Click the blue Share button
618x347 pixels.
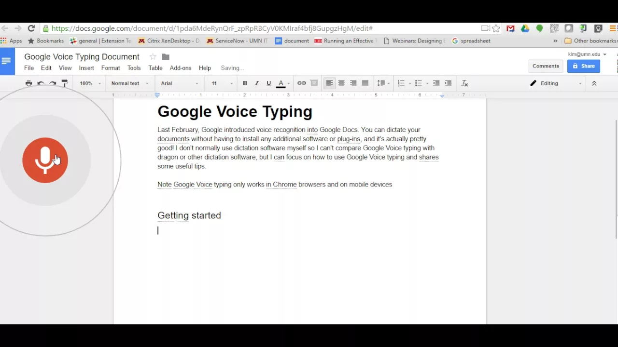click(x=584, y=66)
